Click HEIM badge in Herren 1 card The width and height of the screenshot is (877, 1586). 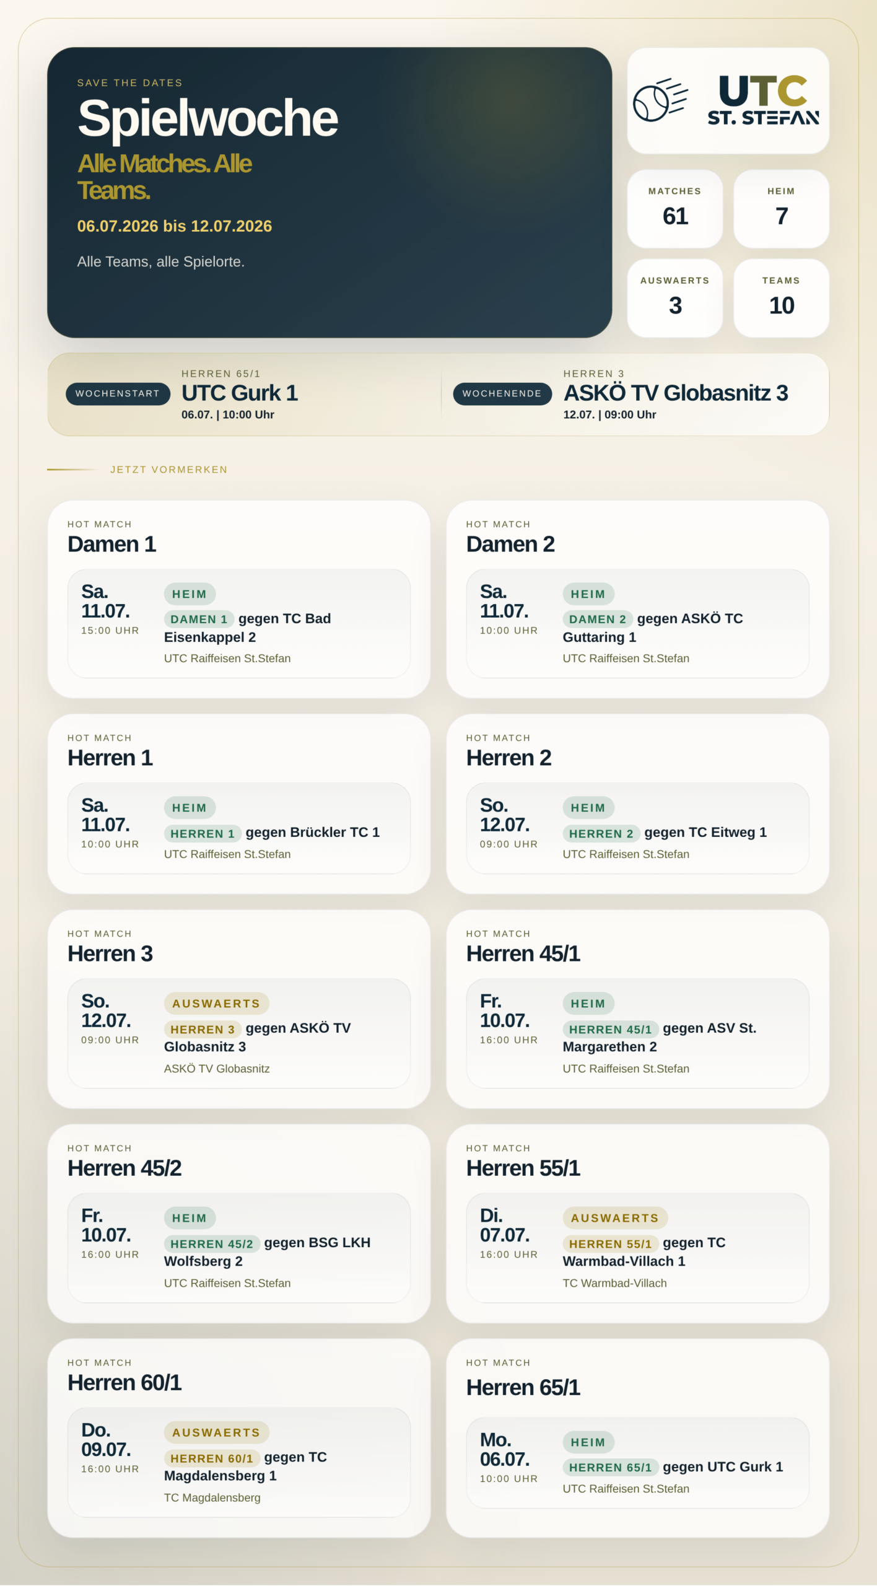[x=190, y=807]
